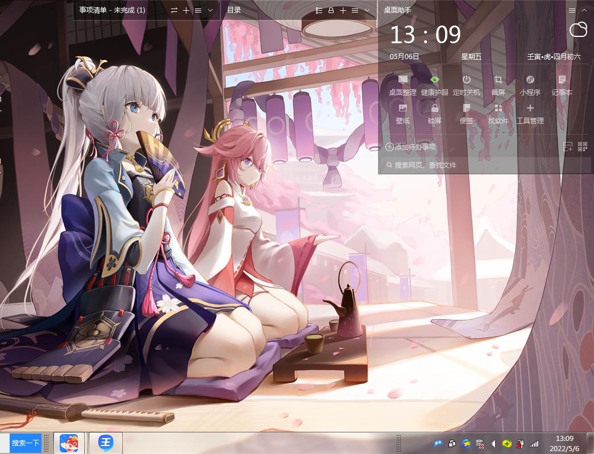Click the blue and yellow globe tray icon
Image resolution: width=594 pixels, height=454 pixels.
point(466,443)
